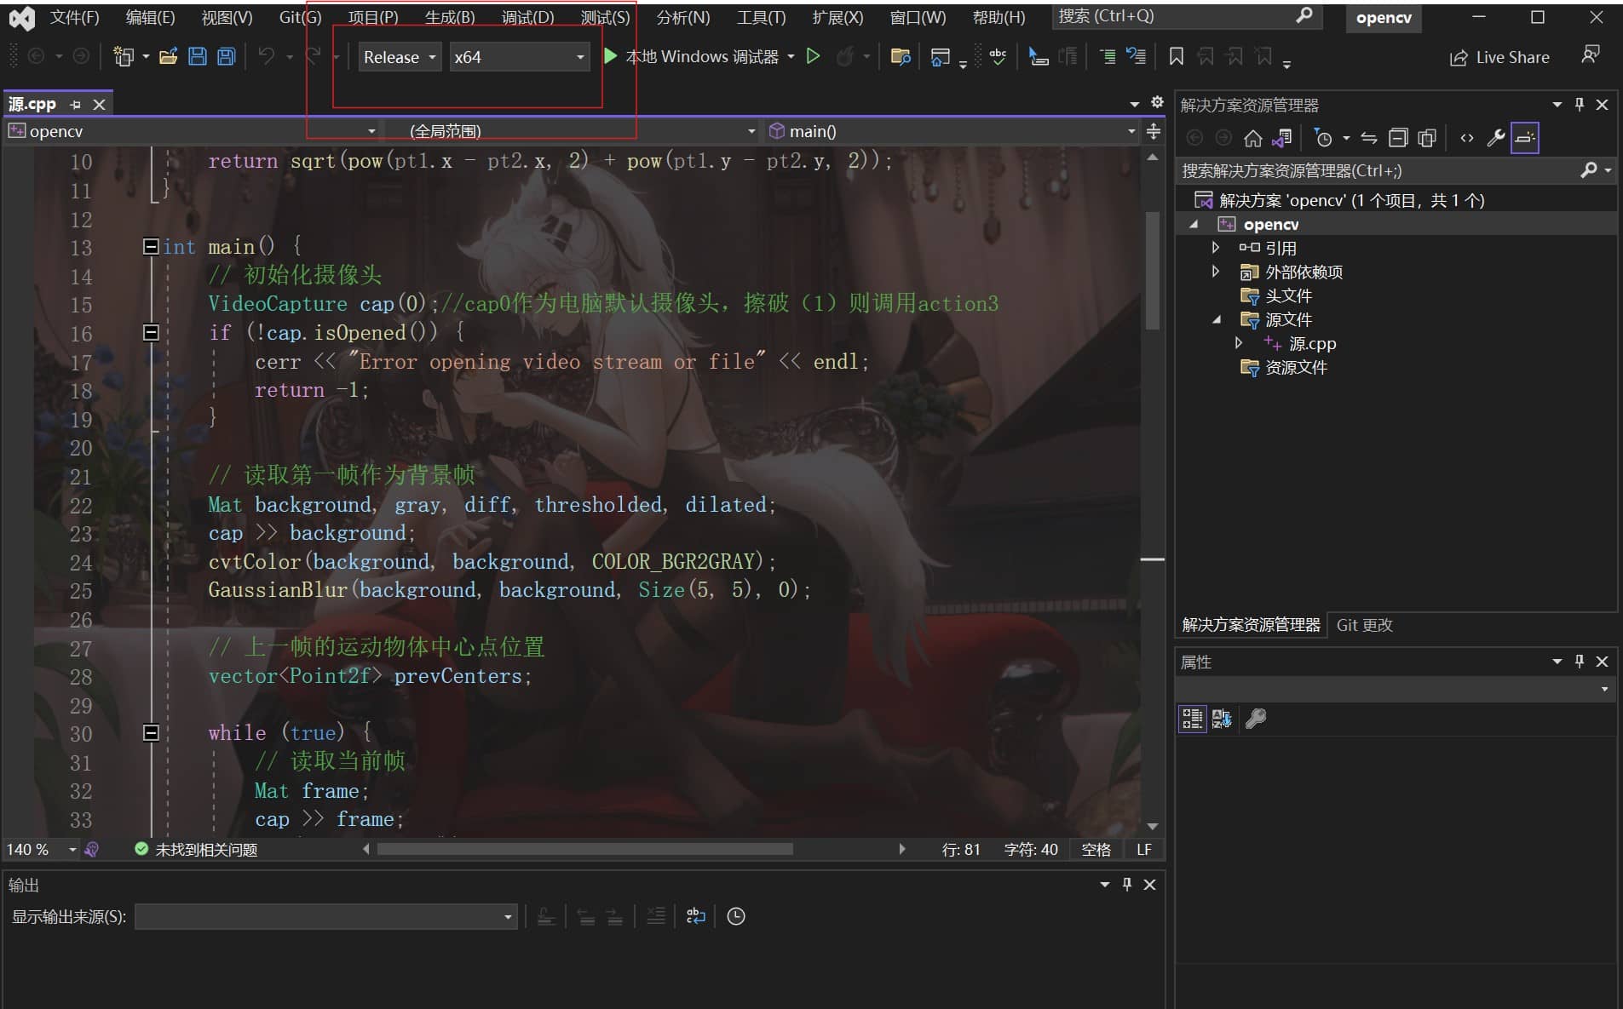This screenshot has width=1623, height=1009.
Task: Click the Live Share button
Action: (1500, 57)
